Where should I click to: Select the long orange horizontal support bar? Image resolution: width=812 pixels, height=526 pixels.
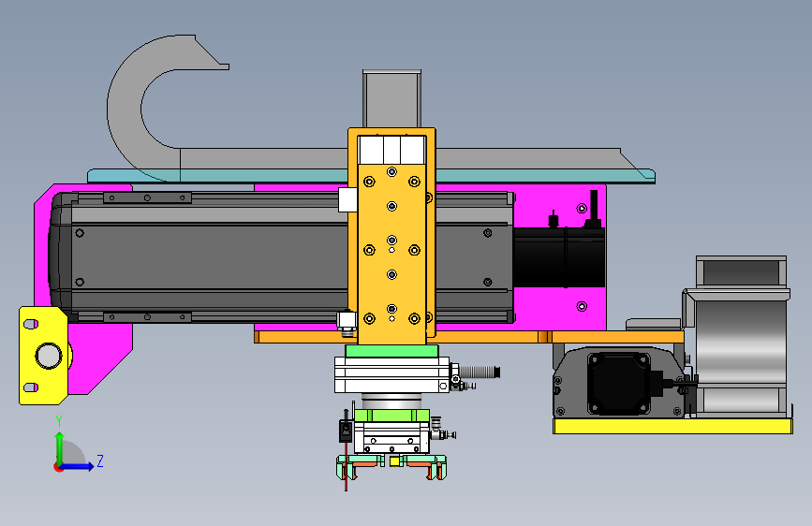click(x=468, y=337)
